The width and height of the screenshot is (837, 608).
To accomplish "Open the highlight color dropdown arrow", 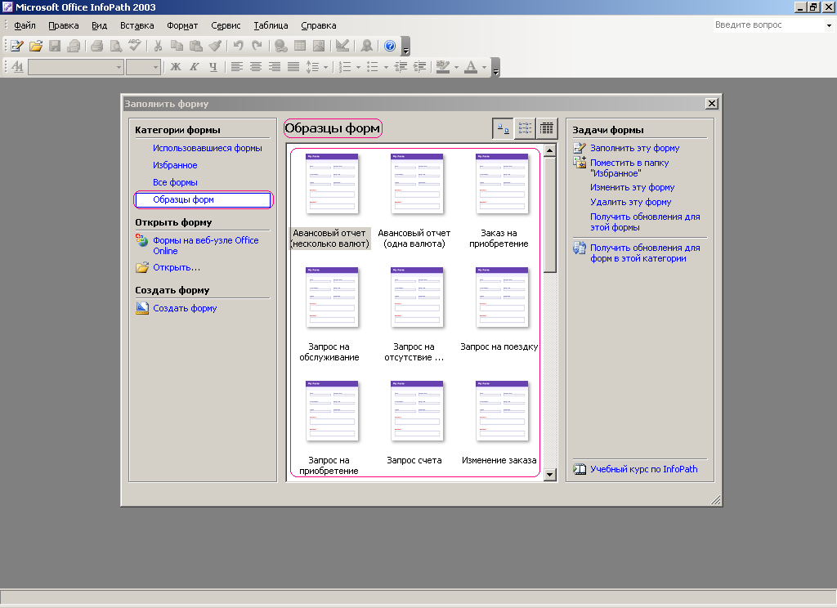I will [x=456, y=67].
